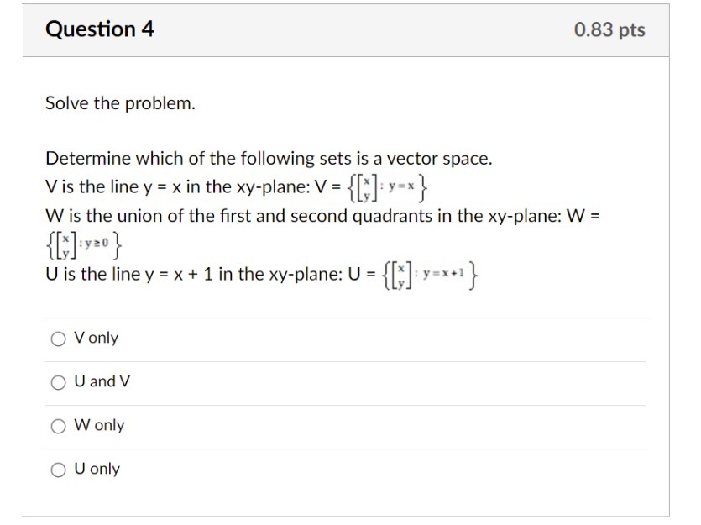Click the 'Question 4' heading

(x=101, y=29)
